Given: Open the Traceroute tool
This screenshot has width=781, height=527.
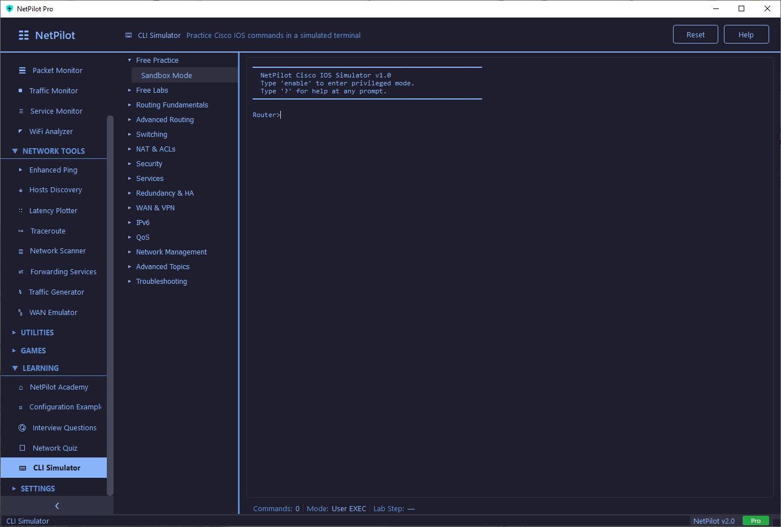Looking at the screenshot, I should coord(47,231).
